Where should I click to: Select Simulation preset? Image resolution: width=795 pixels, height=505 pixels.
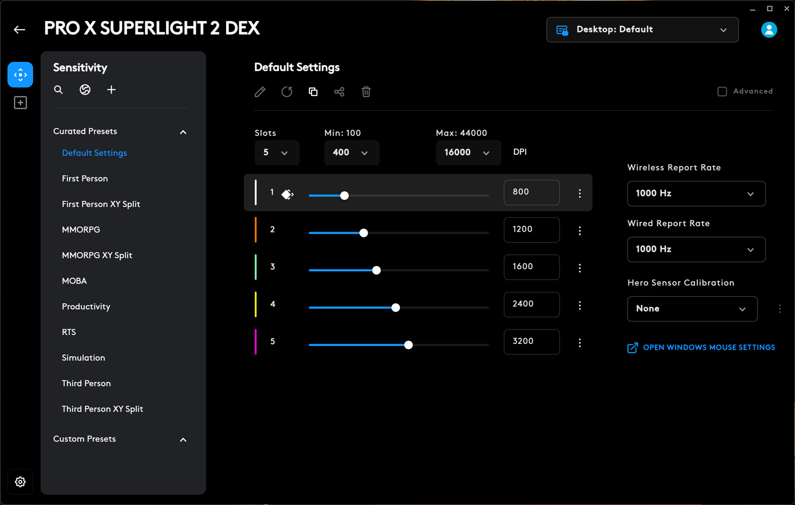83,358
